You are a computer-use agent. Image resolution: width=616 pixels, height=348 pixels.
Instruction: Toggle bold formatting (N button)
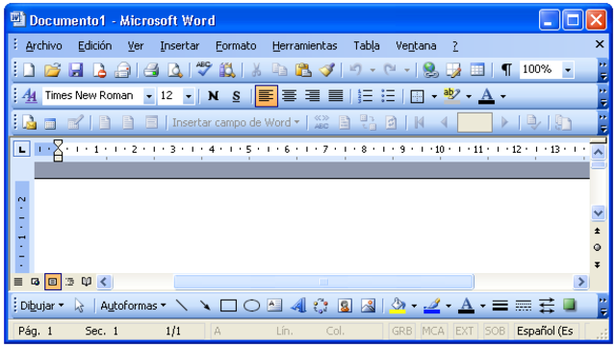(214, 96)
